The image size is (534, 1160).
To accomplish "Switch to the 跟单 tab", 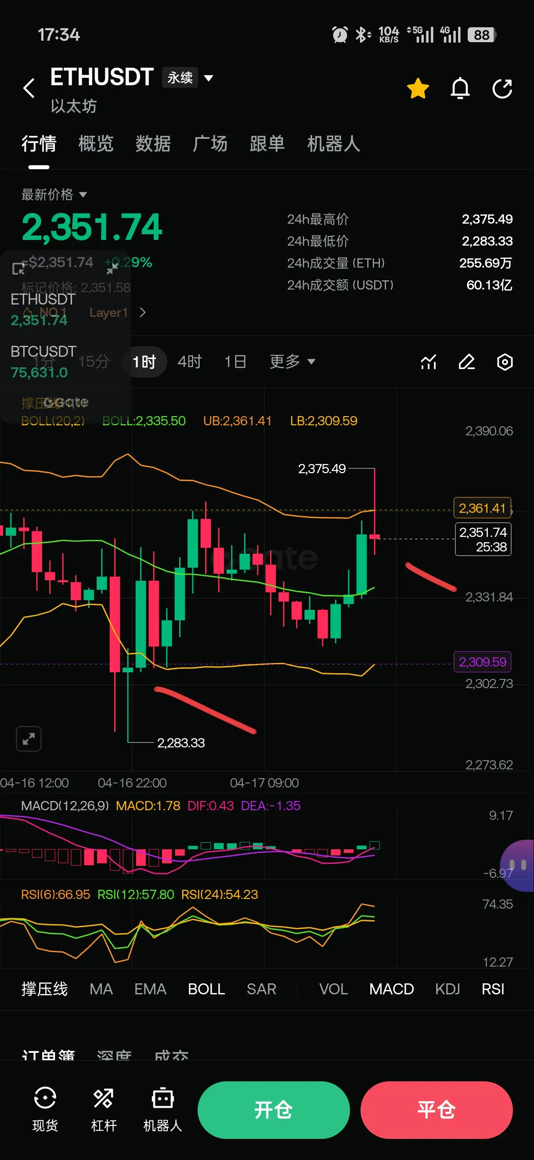I will tap(267, 144).
